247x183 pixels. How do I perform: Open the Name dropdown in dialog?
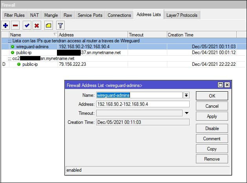(186, 95)
